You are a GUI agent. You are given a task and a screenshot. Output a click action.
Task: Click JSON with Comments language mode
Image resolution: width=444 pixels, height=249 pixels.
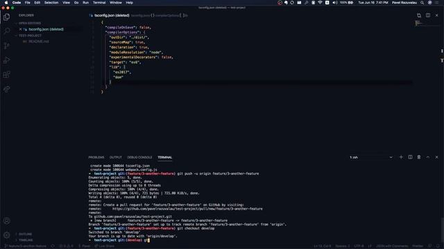[392, 246]
